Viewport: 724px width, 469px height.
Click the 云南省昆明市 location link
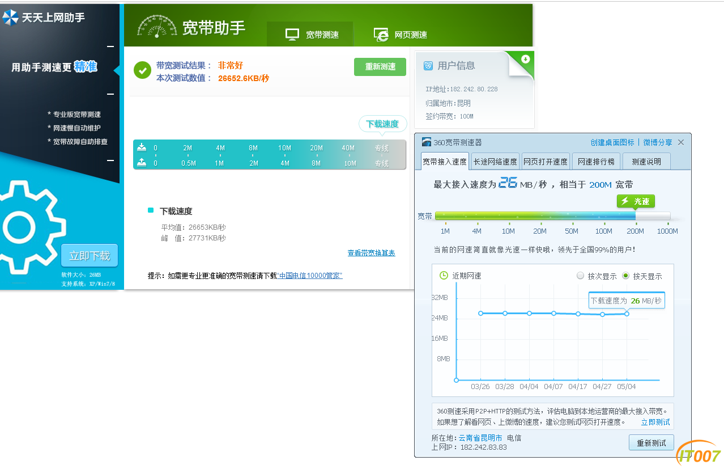(x=480, y=438)
